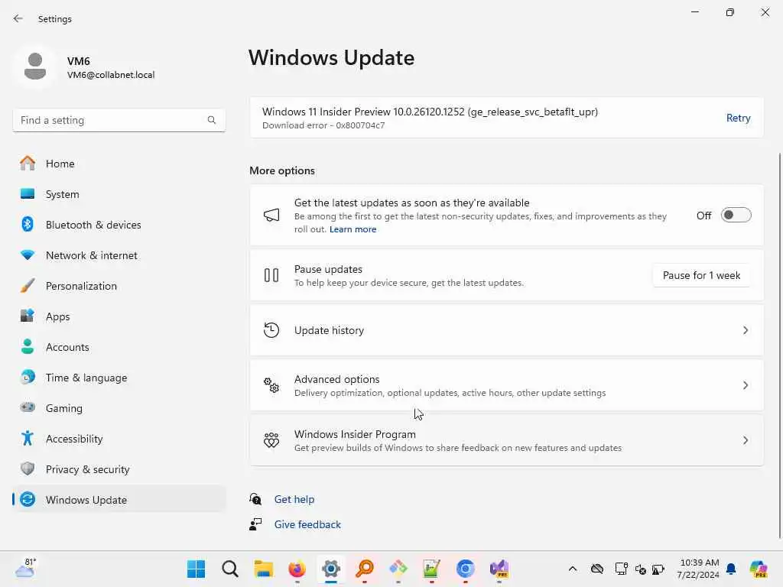Open Windows Insider Program row
The height and width of the screenshot is (587, 783).
(506, 439)
